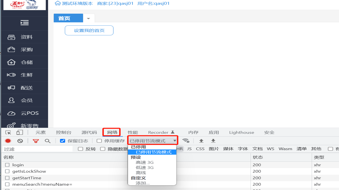
Task: Switch to the 控制台 DevTools tab
Action: pos(64,132)
